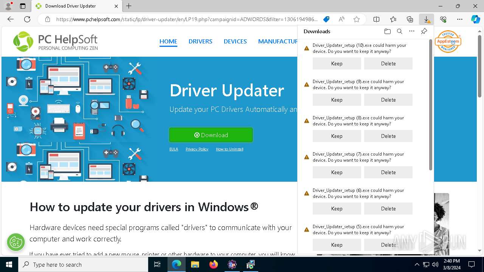Viewport: 484px width, 272px height.
Task: Pin the Downloads panel
Action: tap(424, 31)
